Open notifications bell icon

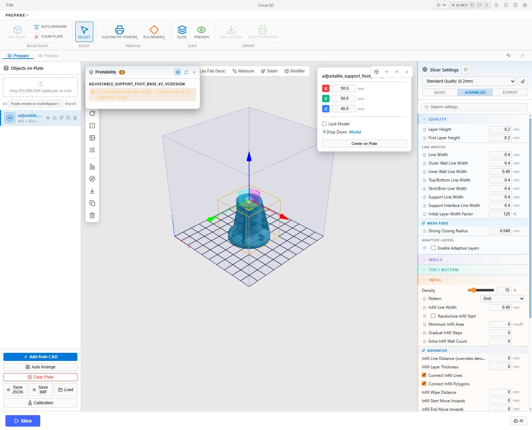(x=506, y=5)
